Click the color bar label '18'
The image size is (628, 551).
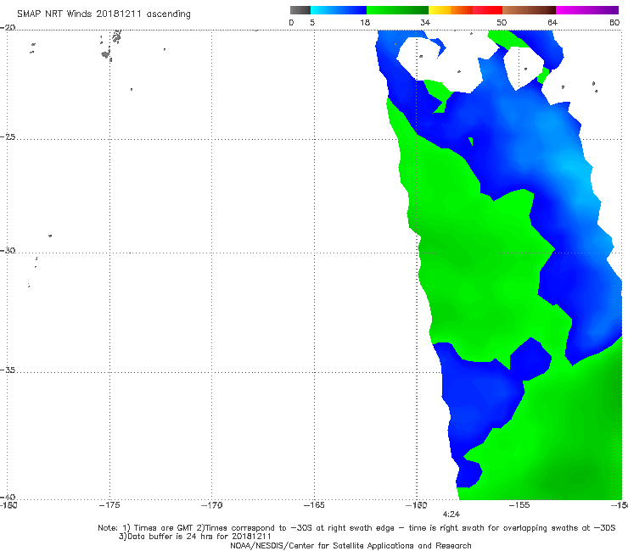pyautogui.click(x=365, y=23)
